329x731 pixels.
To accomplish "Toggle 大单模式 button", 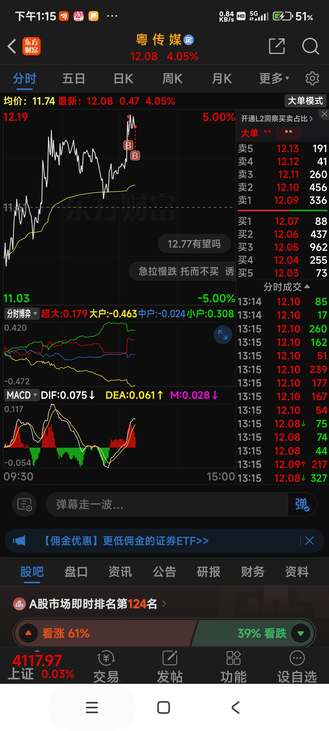I will tap(306, 101).
